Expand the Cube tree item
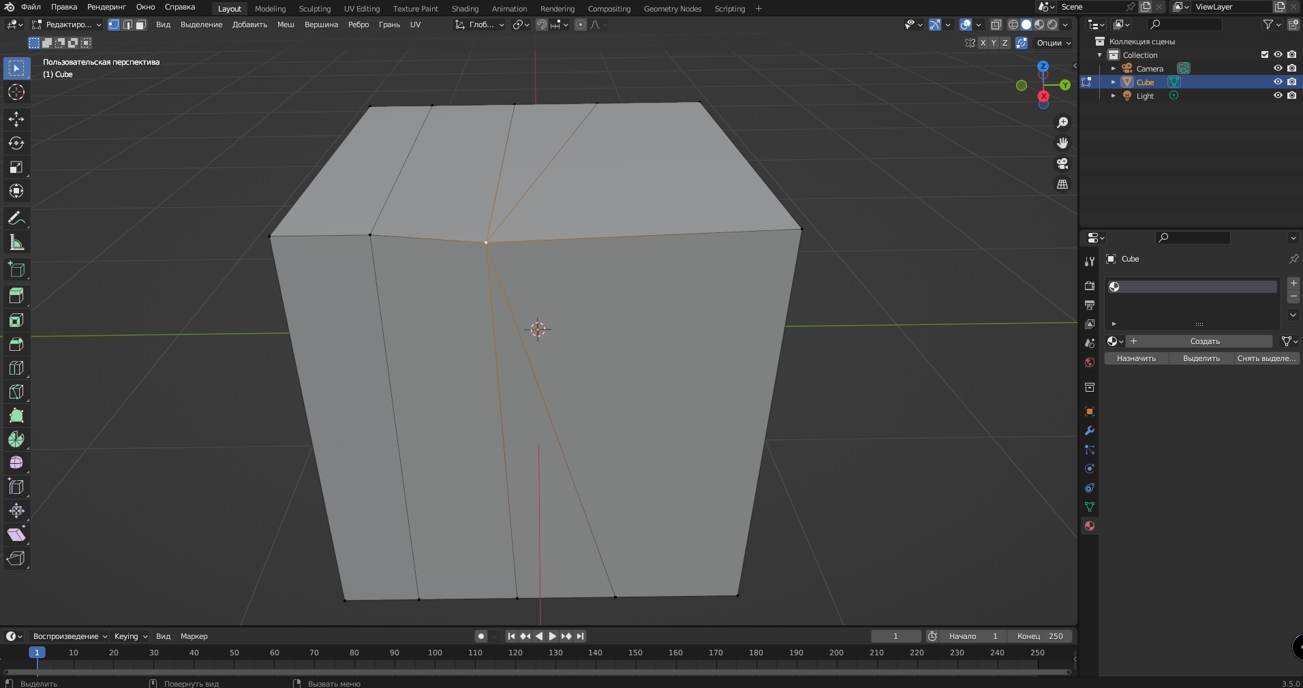1303x688 pixels. (x=1114, y=82)
